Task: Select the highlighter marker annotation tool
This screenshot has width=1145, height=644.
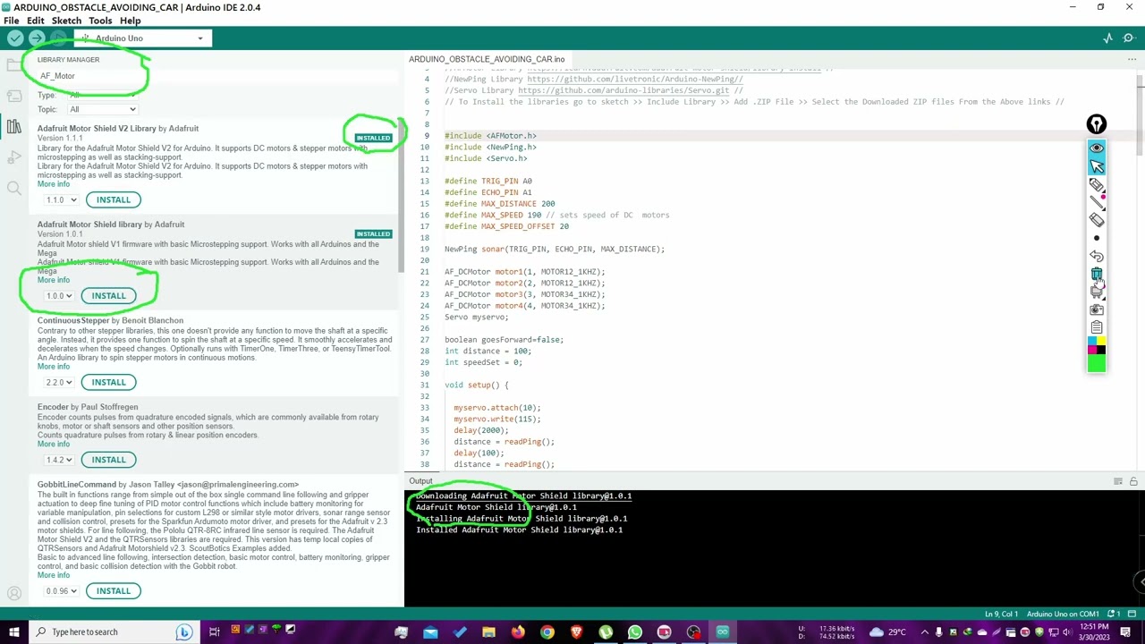Action: point(1097,185)
